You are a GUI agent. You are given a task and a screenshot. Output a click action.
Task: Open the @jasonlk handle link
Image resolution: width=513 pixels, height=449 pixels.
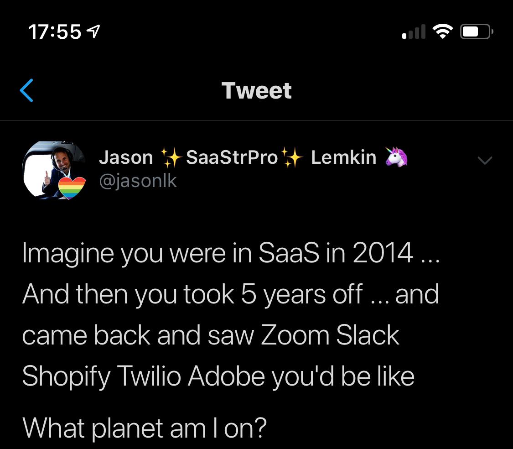[x=138, y=182]
